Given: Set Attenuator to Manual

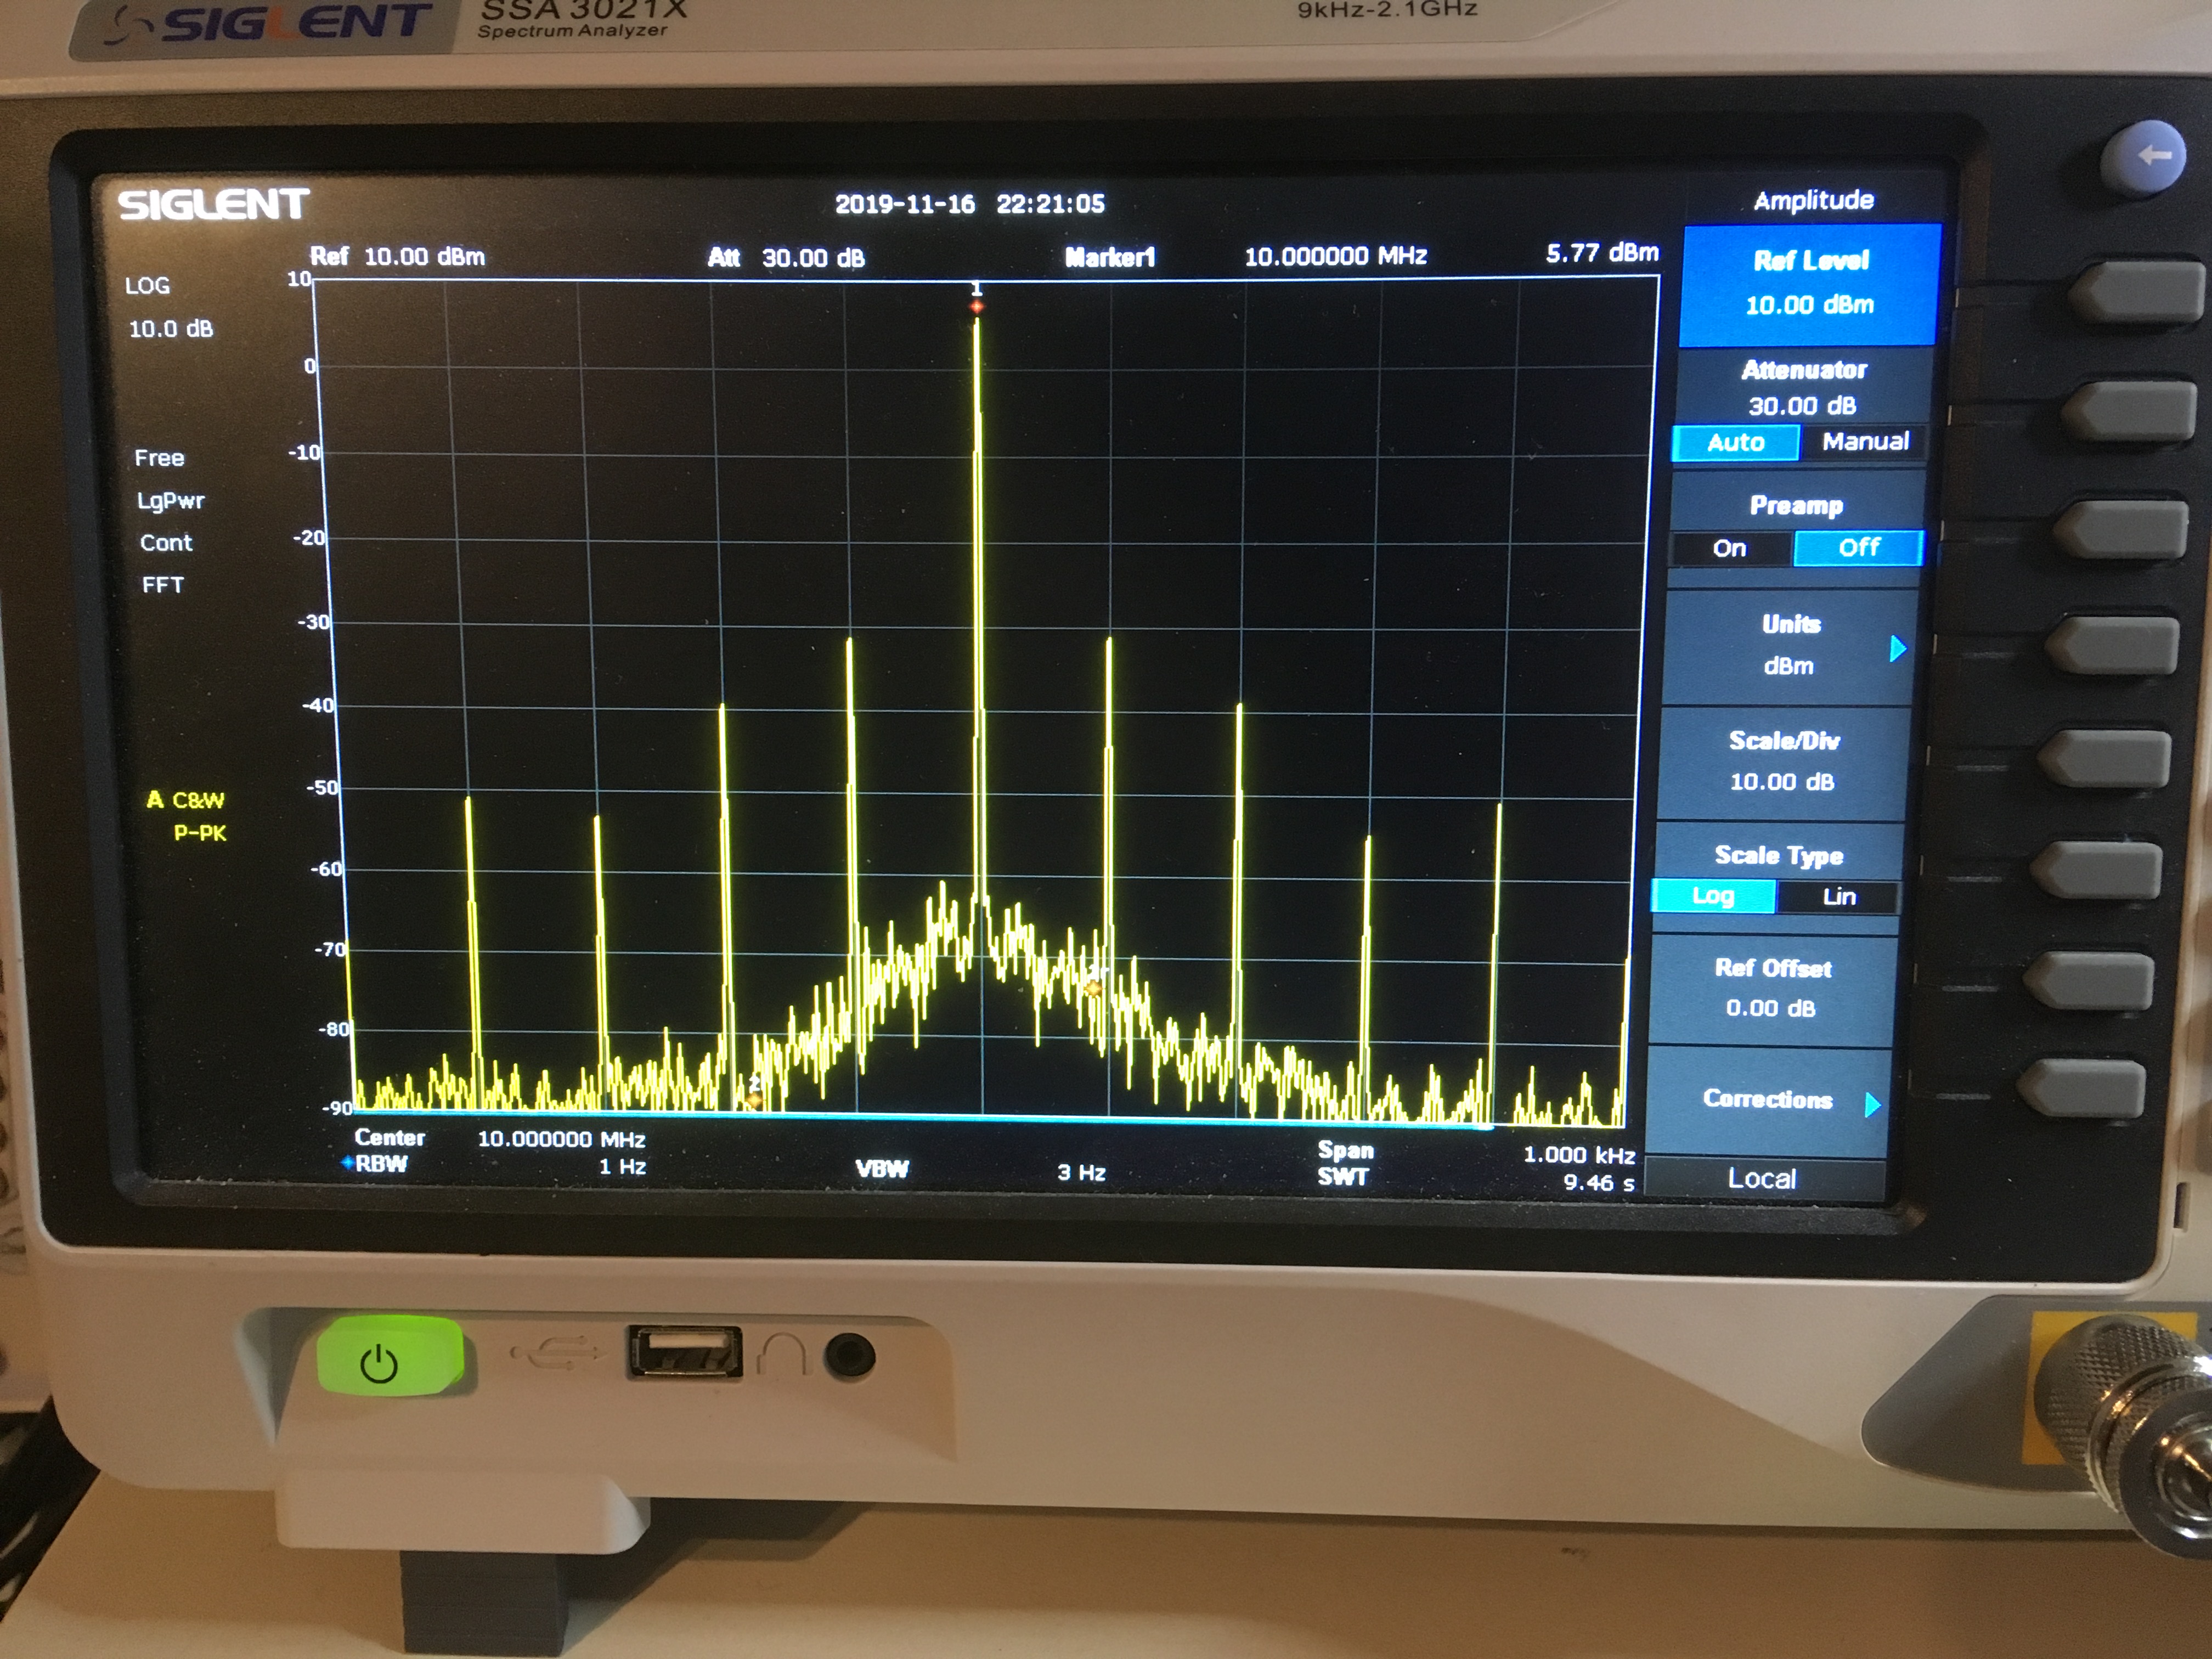Looking at the screenshot, I should coord(1864,441).
